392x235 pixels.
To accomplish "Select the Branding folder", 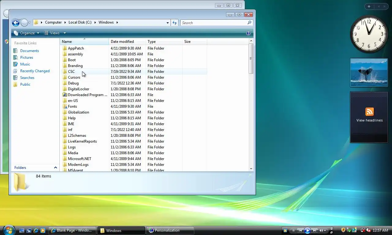I will point(75,66).
